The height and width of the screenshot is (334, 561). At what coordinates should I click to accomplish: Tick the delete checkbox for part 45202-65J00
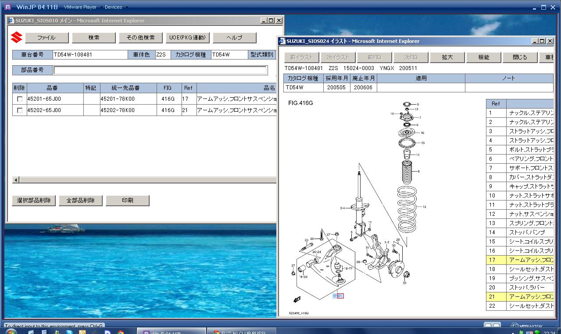tap(20, 110)
